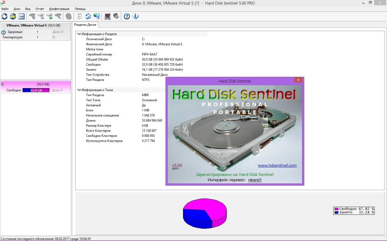
Task: Collapse the Информация о Томе section
Action: pos(79,90)
